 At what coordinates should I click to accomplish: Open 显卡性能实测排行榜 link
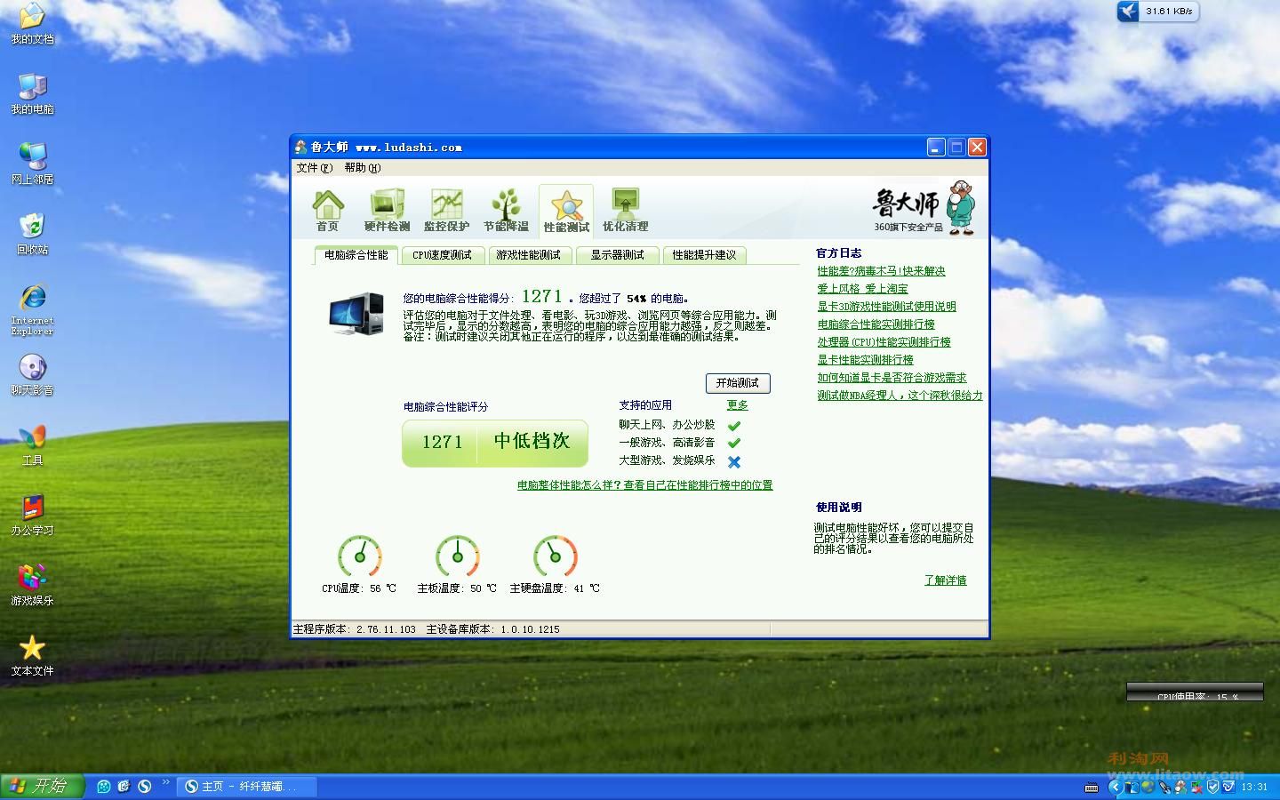866,360
